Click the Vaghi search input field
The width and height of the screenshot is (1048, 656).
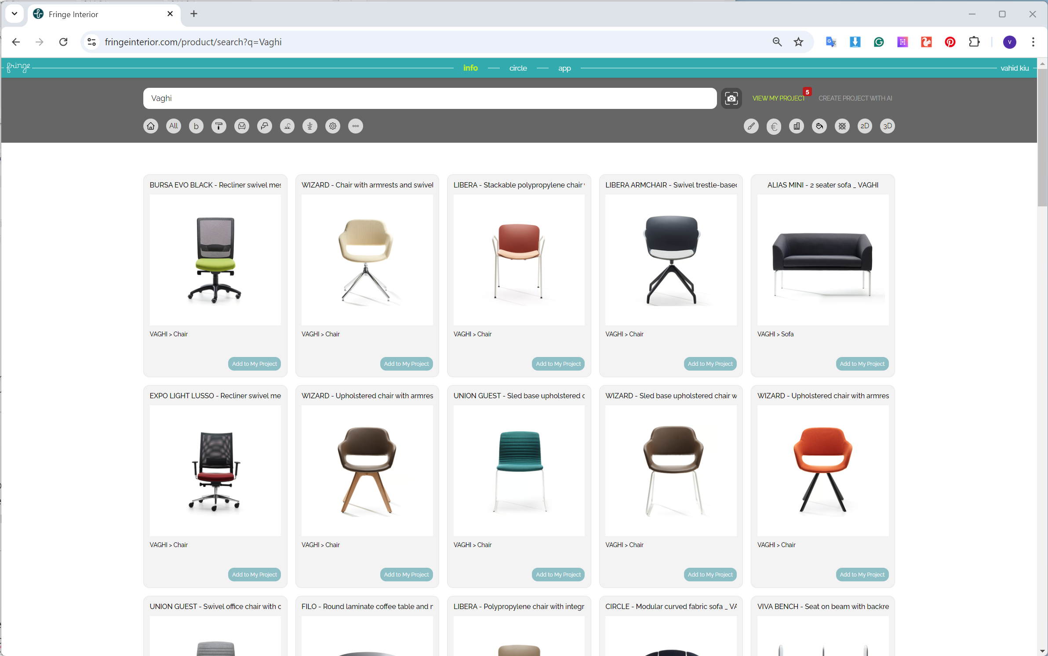tap(430, 98)
